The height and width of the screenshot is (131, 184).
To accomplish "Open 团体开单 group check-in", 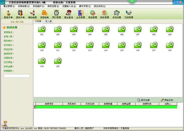I will pyautogui.click(x=20, y=14).
